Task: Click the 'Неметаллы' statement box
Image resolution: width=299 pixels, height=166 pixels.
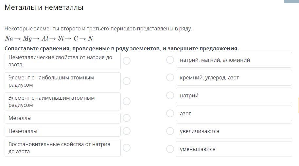Action: pos(62,131)
